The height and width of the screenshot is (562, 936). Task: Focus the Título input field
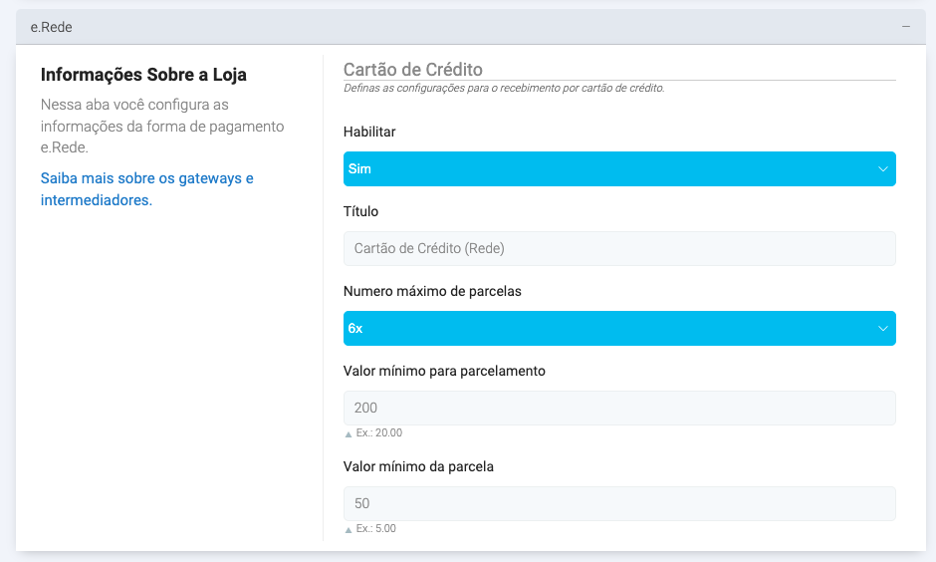point(618,249)
